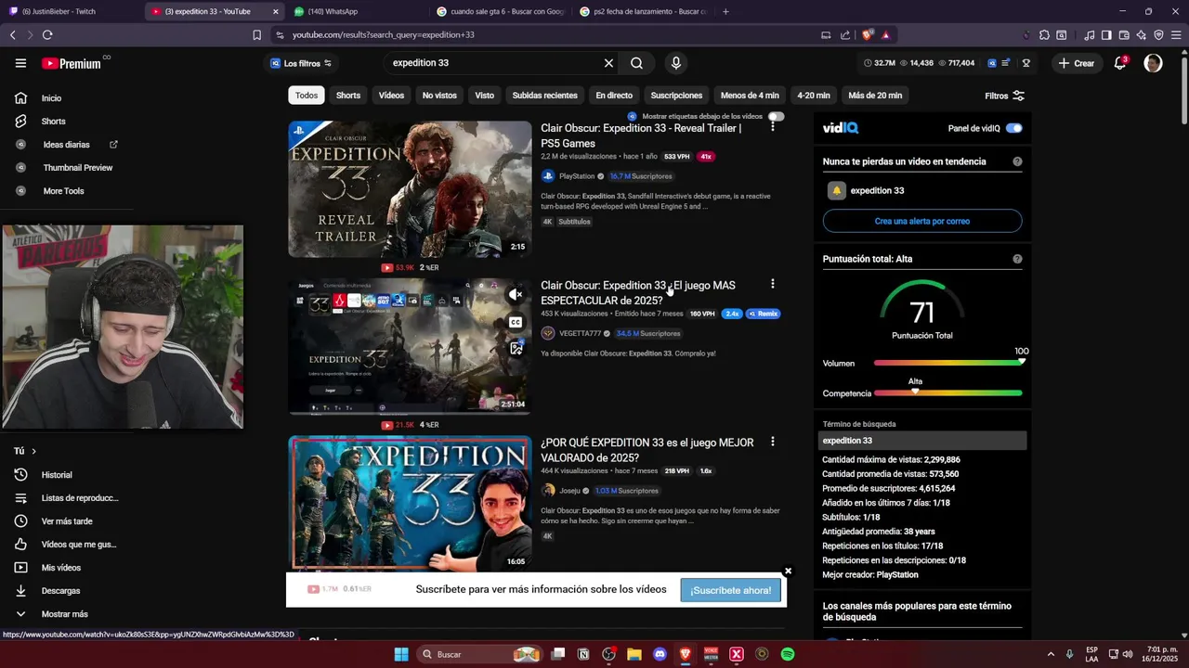
Task: Mute the VEGETTA777 video preview
Action: 516,295
